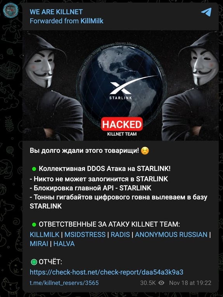
Task: Click the green circle beside ОТЧЁТ
Action: 34,262
